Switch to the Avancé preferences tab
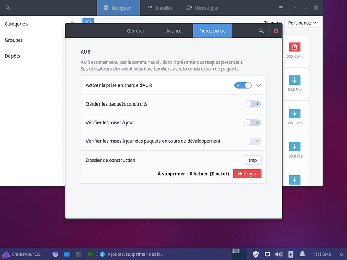The image size is (347, 260). pyautogui.click(x=173, y=31)
